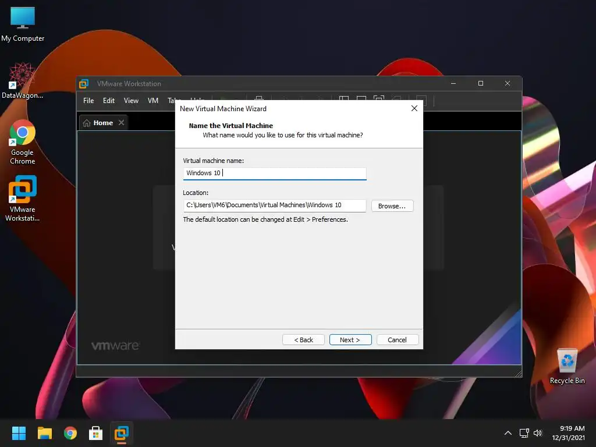Cancel the New Virtual Machine Wizard

click(398, 340)
